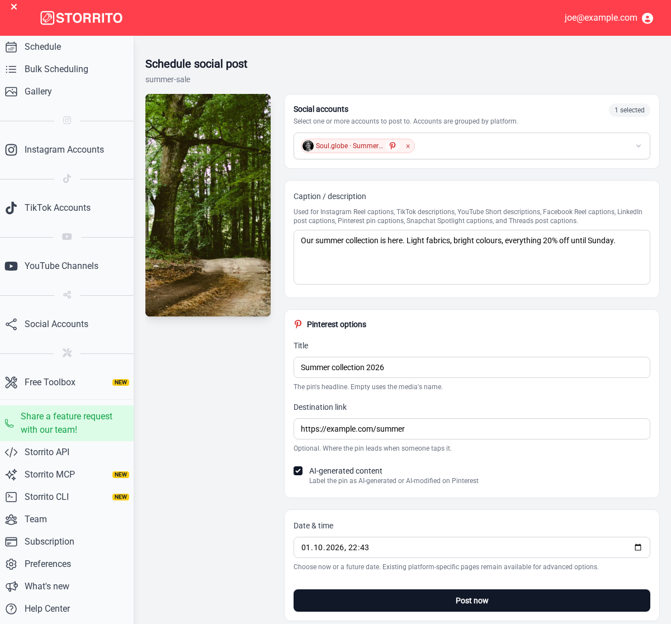
Task: Click the Pinterest logo beside Pinterest options
Action: [298, 324]
